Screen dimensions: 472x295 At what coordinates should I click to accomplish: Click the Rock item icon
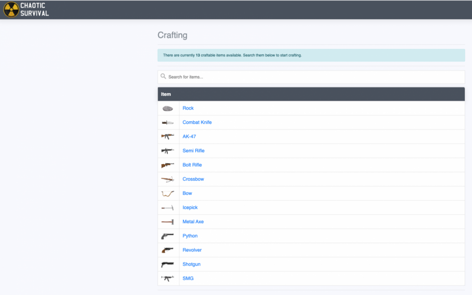point(168,108)
